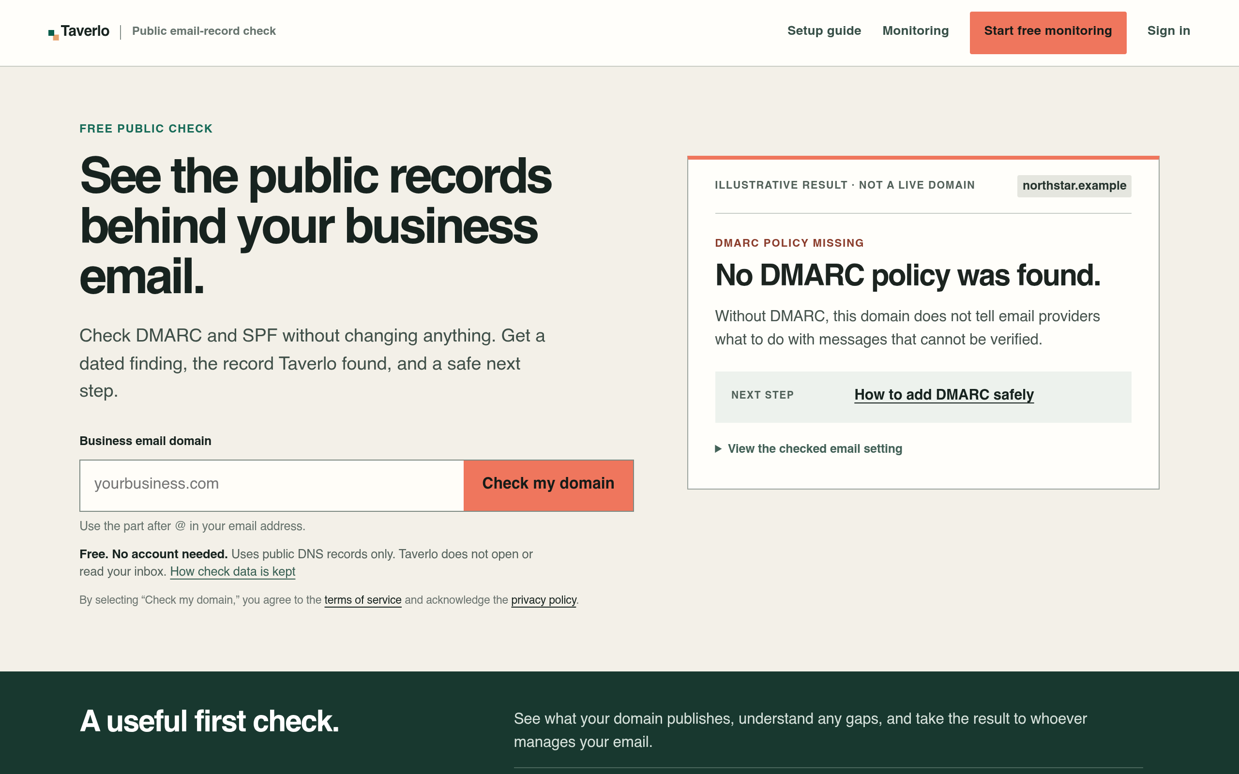This screenshot has height=774, width=1239.
Task: Focus the Business email domain input field
Action: click(x=272, y=485)
